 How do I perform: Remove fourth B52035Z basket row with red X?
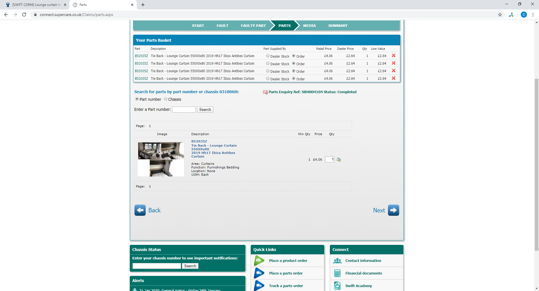pos(394,78)
